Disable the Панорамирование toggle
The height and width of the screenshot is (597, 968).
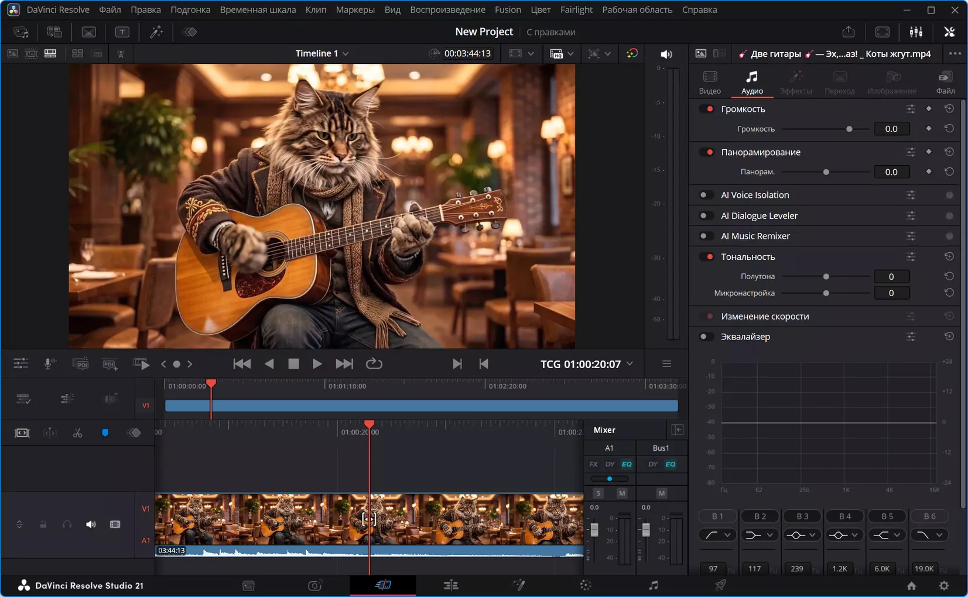707,152
